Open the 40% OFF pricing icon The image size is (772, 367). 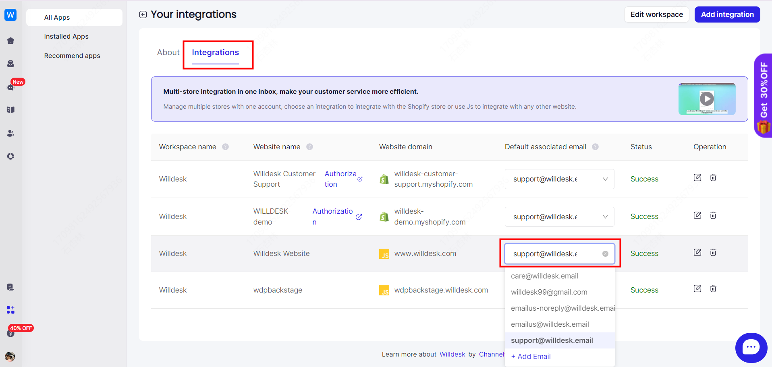point(10,333)
